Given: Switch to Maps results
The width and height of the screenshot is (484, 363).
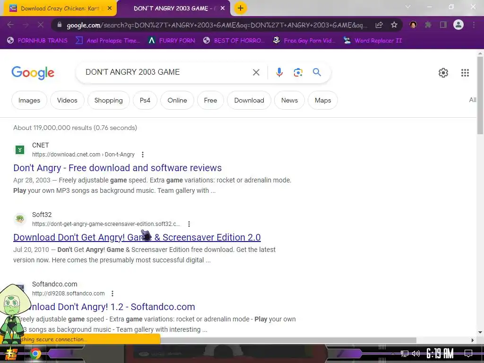Looking at the screenshot, I should [x=322, y=100].
